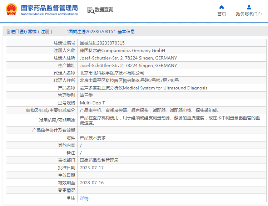This screenshot has height=206, width=268.
Task: Click the bulb icon next to 注
Action: 69,198
